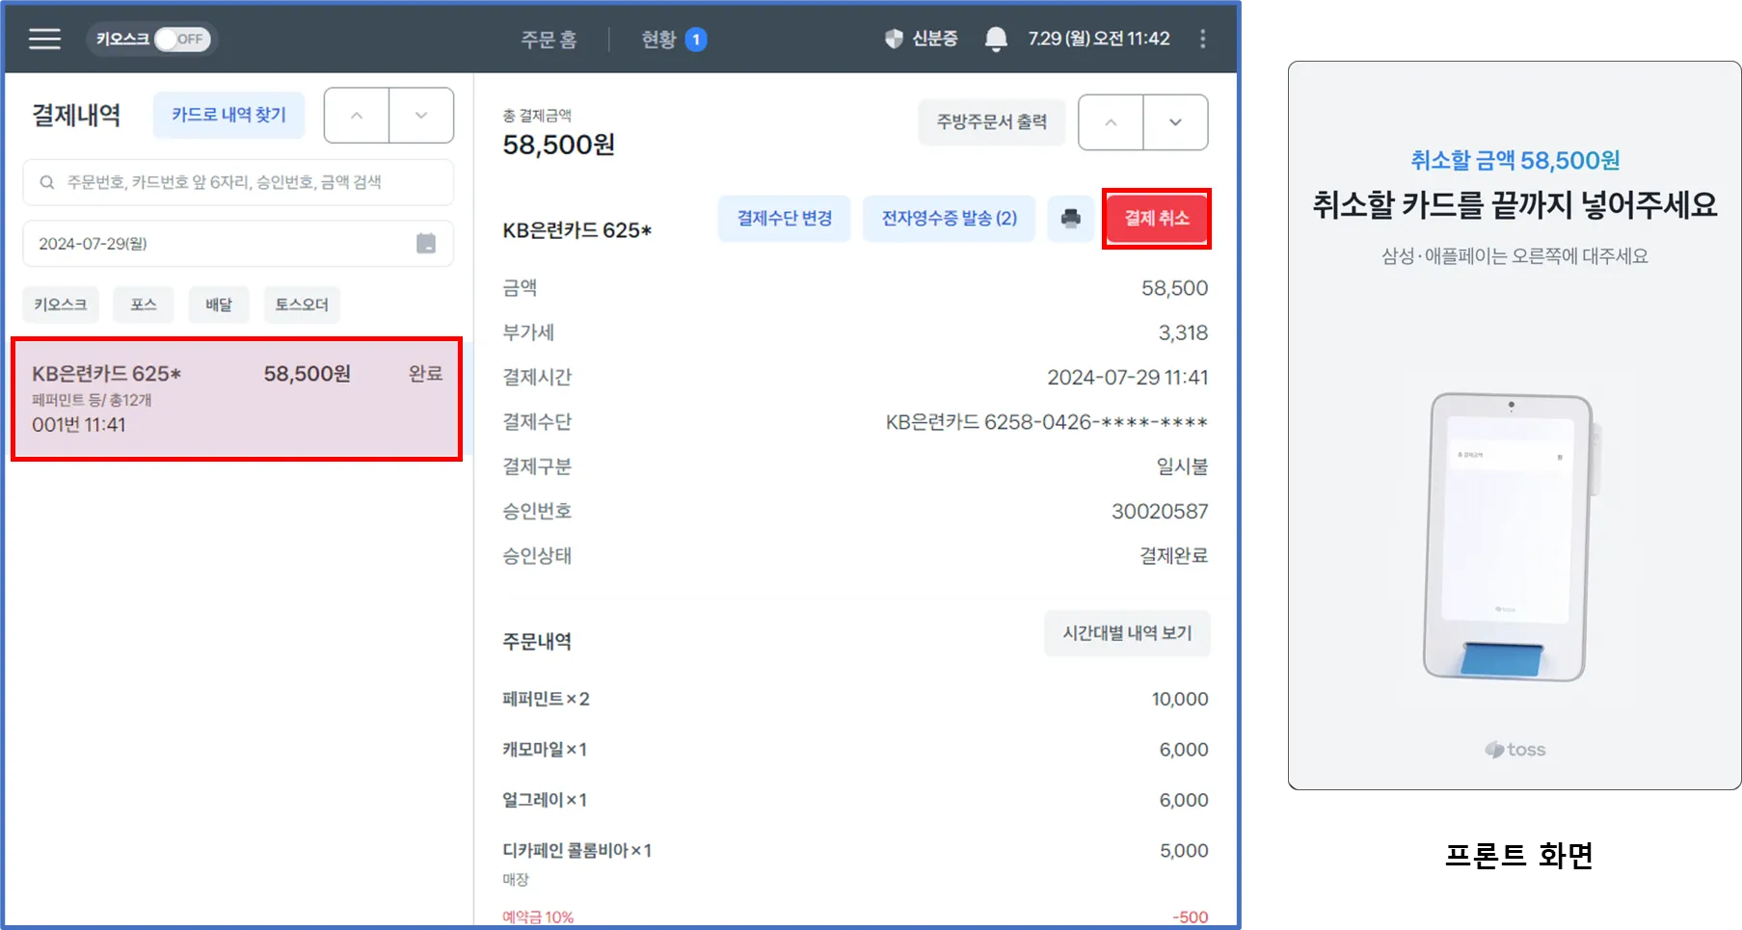The height and width of the screenshot is (930, 1742).
Task: Click the 결제수단 변경 button
Action: 785,219
